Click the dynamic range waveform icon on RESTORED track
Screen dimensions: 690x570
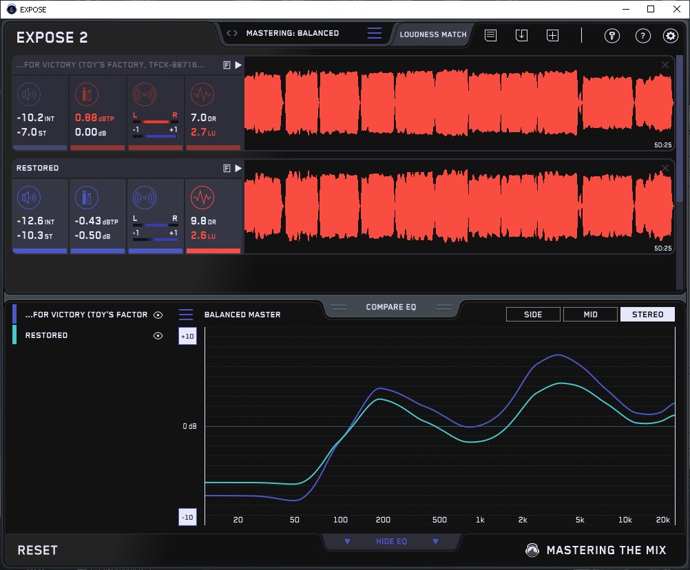click(x=202, y=198)
